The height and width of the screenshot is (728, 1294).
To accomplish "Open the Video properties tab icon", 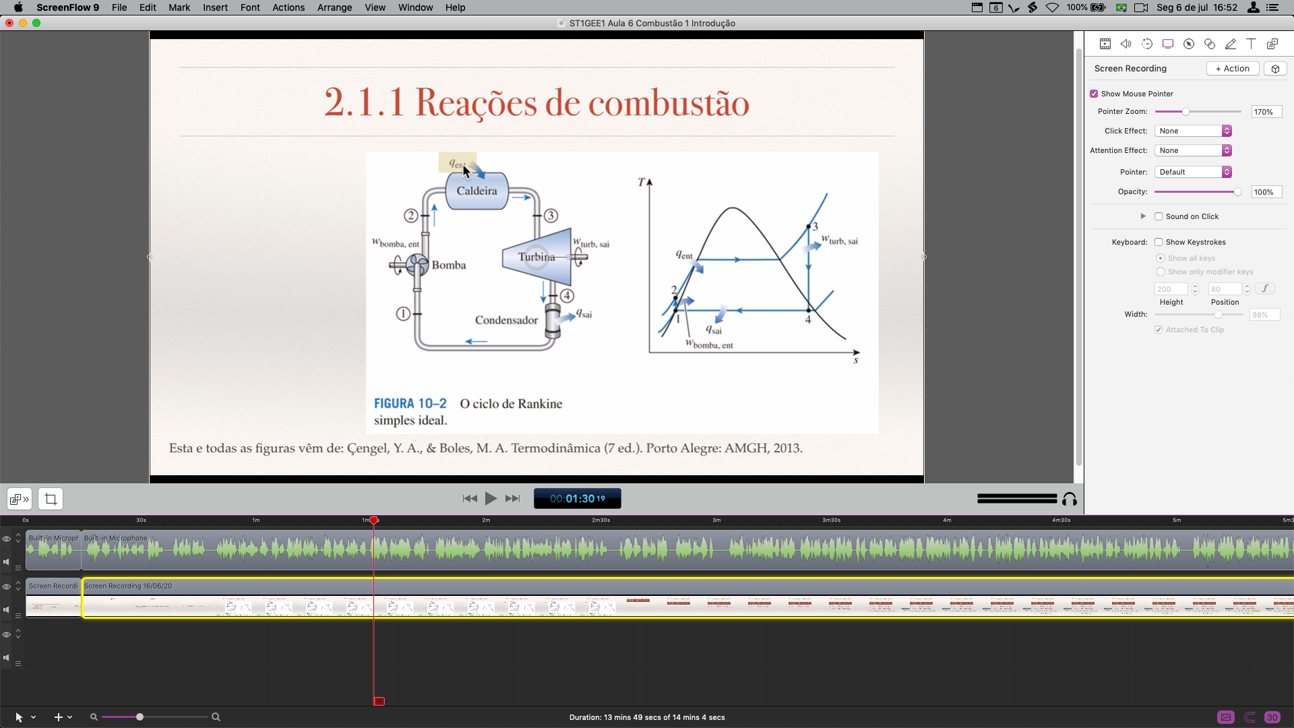I will pyautogui.click(x=1105, y=44).
